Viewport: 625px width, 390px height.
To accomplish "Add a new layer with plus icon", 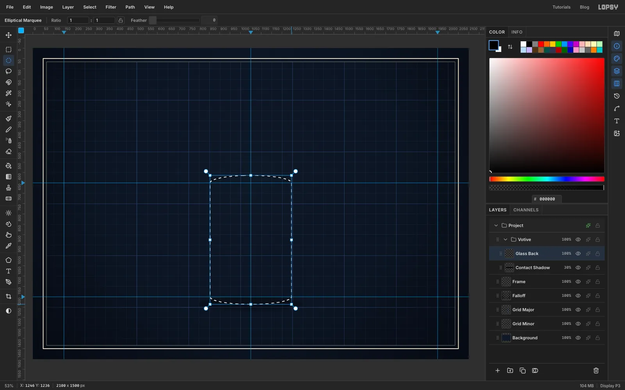I will [498, 370].
